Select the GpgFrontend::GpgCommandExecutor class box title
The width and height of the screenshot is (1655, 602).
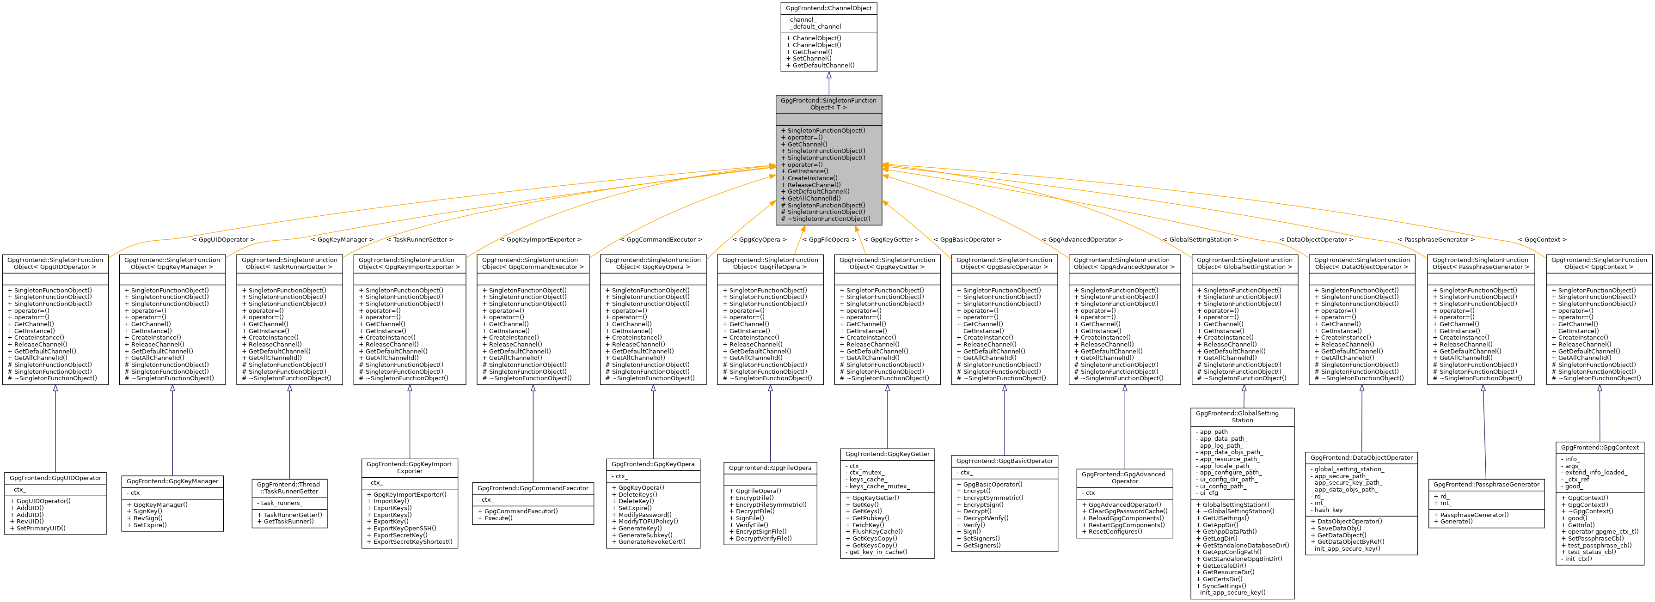tap(533, 488)
